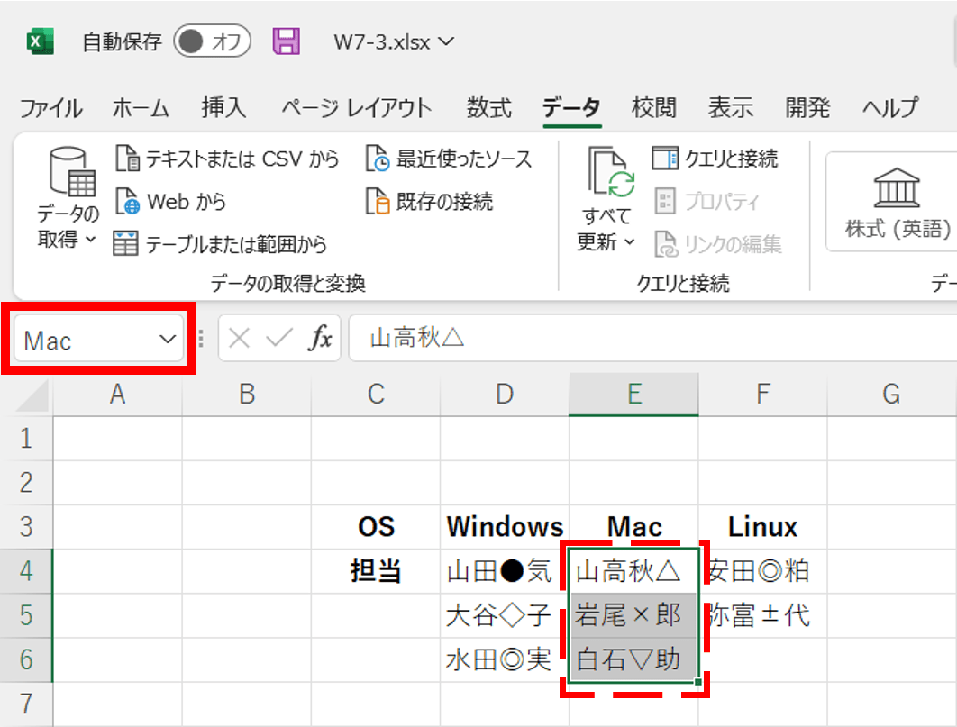The height and width of the screenshot is (727, 957).
Task: Click リンクの編集
Action: tap(717, 244)
